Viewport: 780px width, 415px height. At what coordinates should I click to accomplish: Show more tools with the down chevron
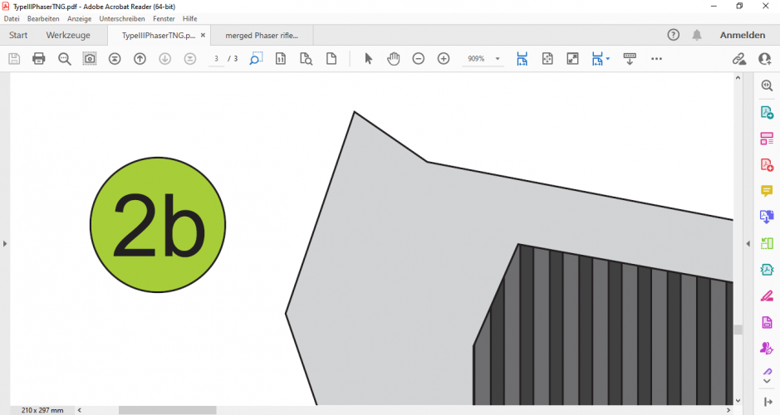767,381
